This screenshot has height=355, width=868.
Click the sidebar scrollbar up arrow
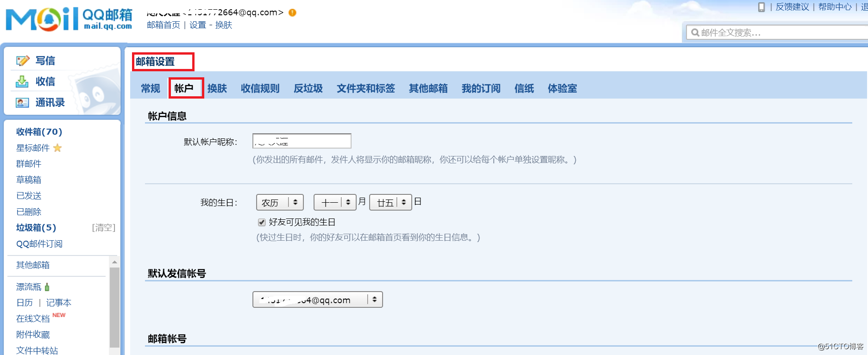(x=114, y=262)
